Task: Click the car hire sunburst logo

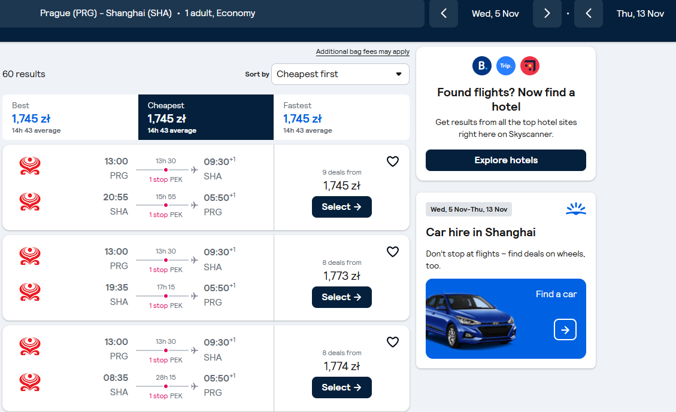Action: point(576,209)
